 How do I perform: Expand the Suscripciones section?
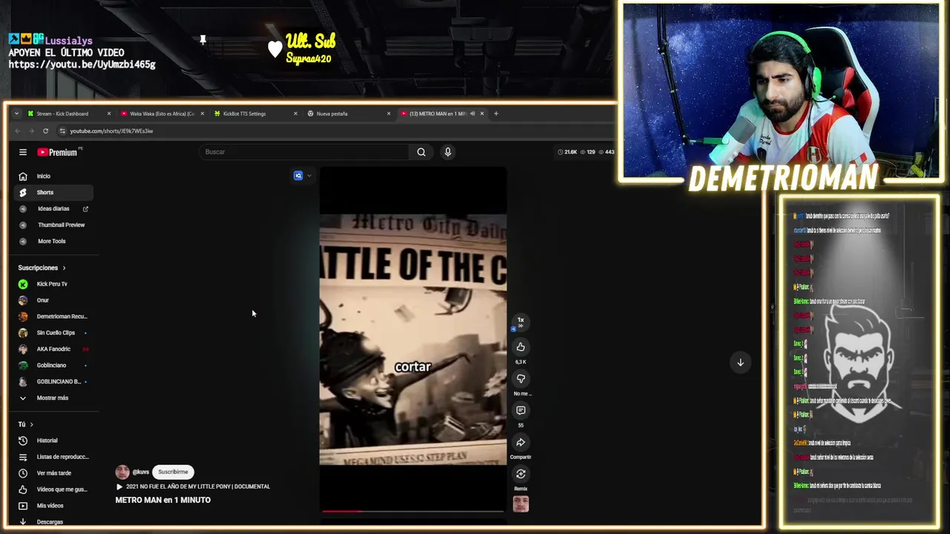(42, 268)
